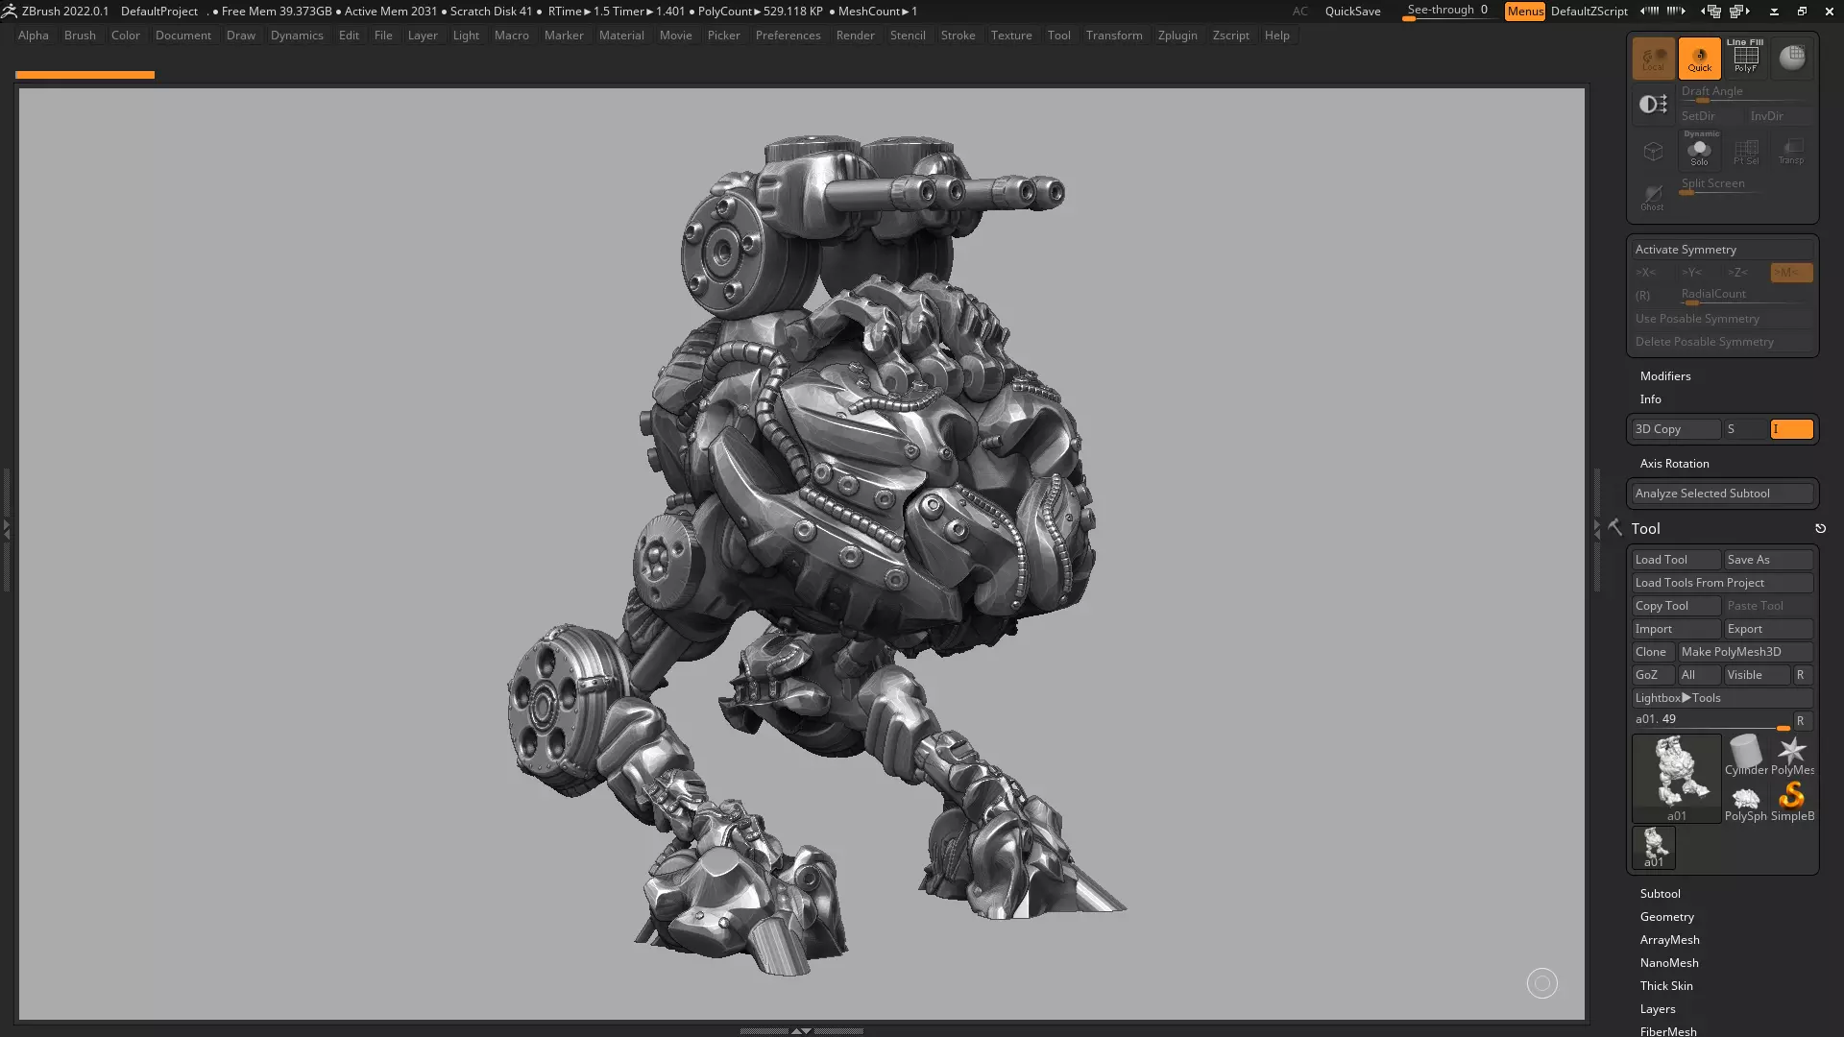
Task: Click the Tool palette restore-configuration icon
Action: pos(1820,529)
